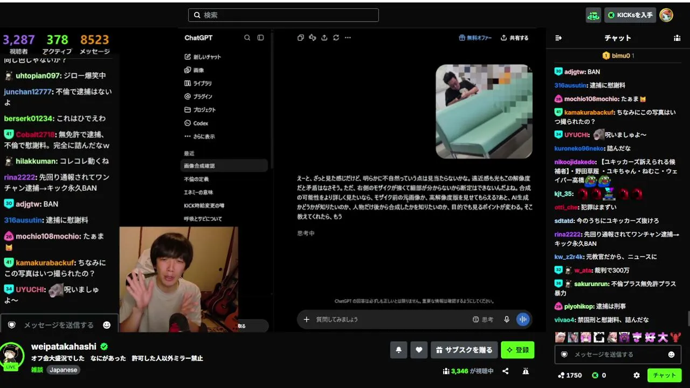
Task: Click the refresh arrows icon in ChatGPT toolbar
Action: coord(336,38)
